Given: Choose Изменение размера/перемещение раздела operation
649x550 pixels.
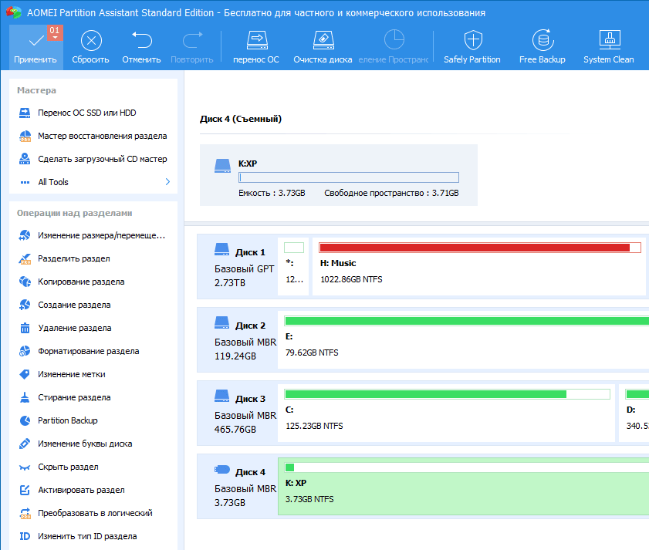Looking at the screenshot, I should (x=93, y=235).
